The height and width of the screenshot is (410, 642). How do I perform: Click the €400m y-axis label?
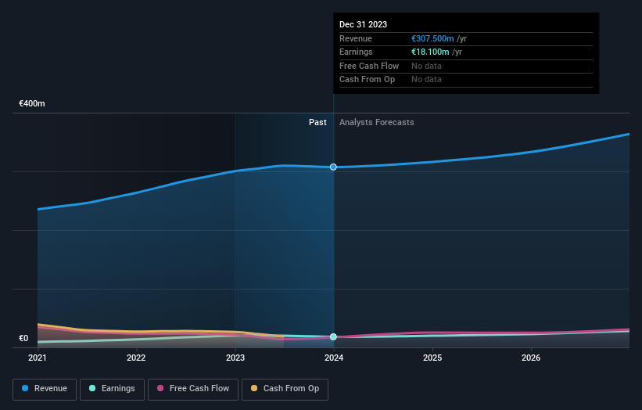(x=32, y=103)
